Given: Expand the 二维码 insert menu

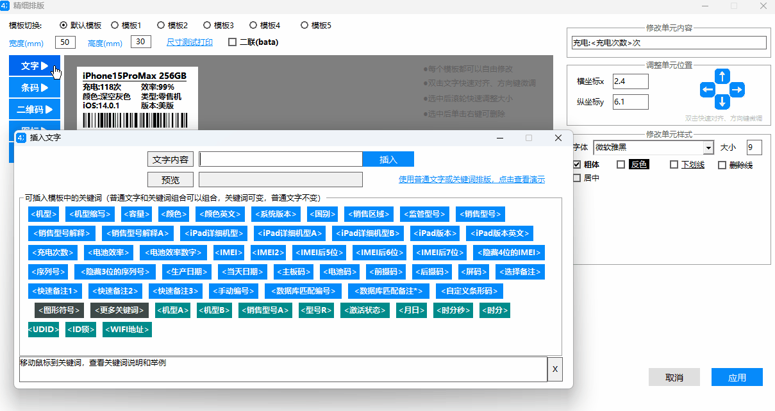Looking at the screenshot, I should tap(35, 110).
